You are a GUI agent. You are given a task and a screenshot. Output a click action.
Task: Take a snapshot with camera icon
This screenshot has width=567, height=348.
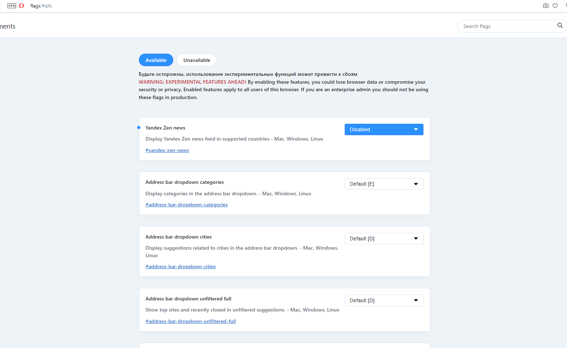546,6
